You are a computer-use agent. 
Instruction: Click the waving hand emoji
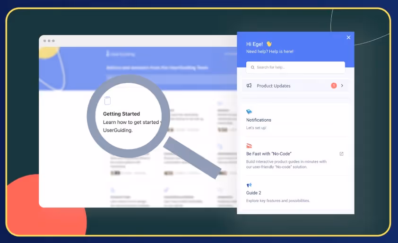click(x=269, y=44)
